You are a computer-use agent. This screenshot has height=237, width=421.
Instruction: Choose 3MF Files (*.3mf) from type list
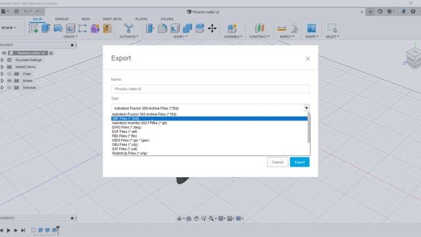click(209, 118)
